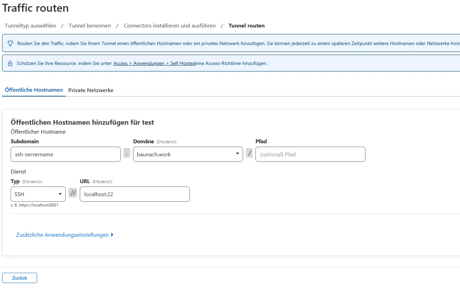Click the URL field containing localhost:22
The height and width of the screenshot is (292, 460).
coord(134,194)
